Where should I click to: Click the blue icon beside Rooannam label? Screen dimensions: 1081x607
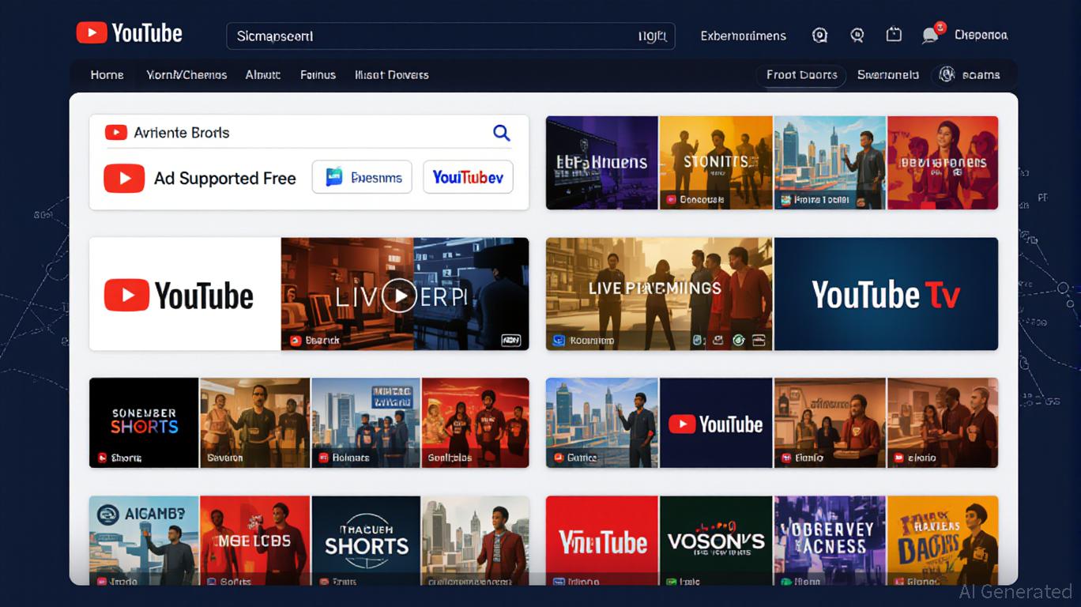coord(559,341)
